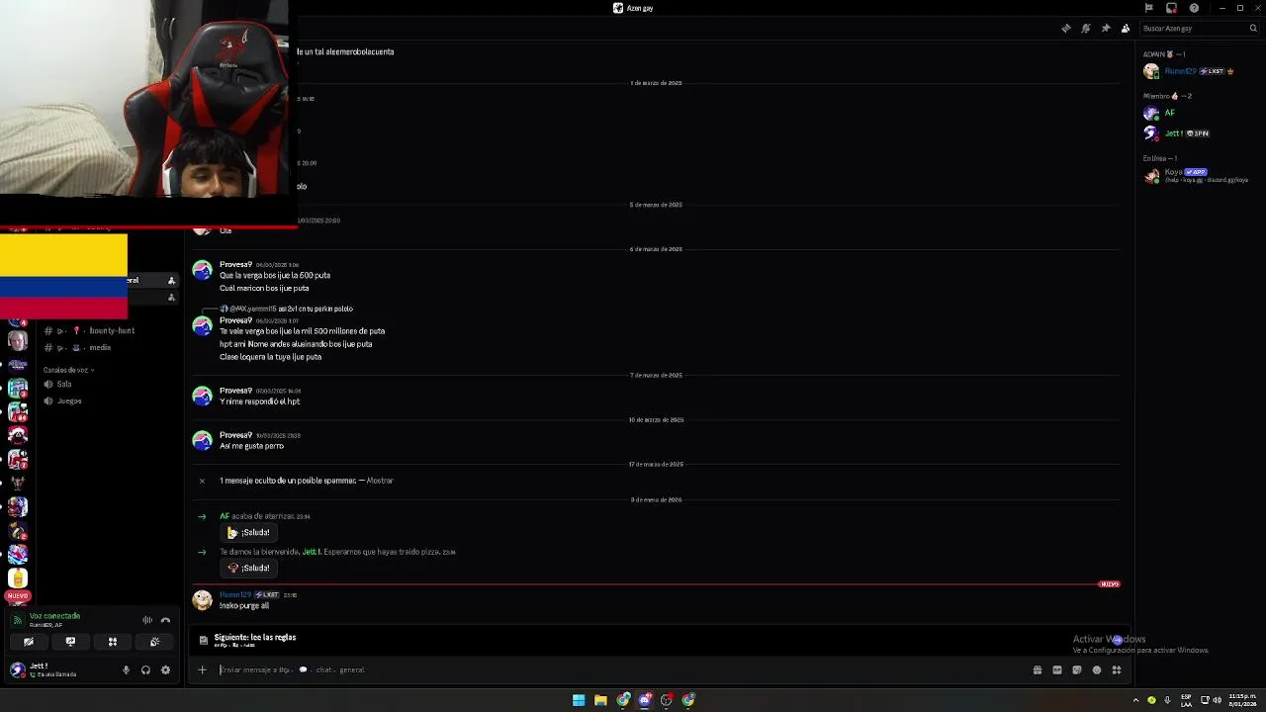Open the yellow bottle server icon

[x=17, y=578]
